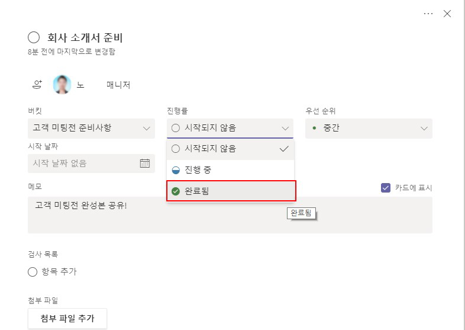Click the 항목 추가 checklist circle
The width and height of the screenshot is (465, 330).
pos(33,272)
